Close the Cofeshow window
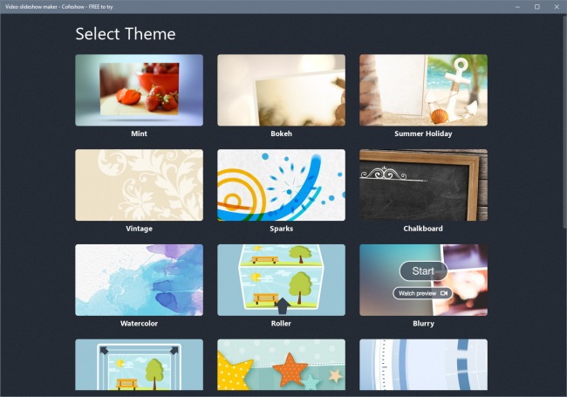 point(557,7)
